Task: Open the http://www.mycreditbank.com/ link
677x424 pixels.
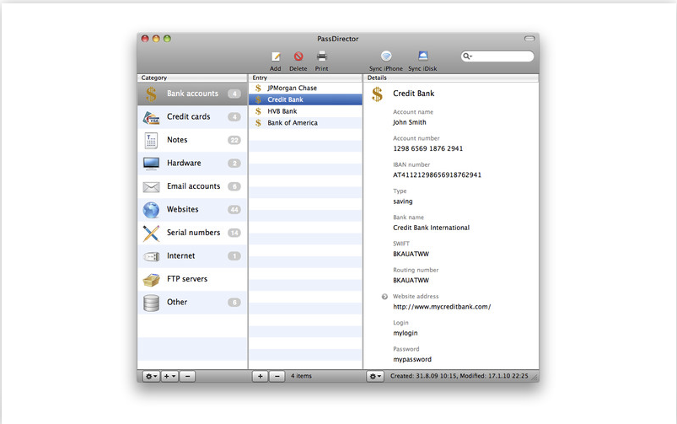Action: coord(442,307)
